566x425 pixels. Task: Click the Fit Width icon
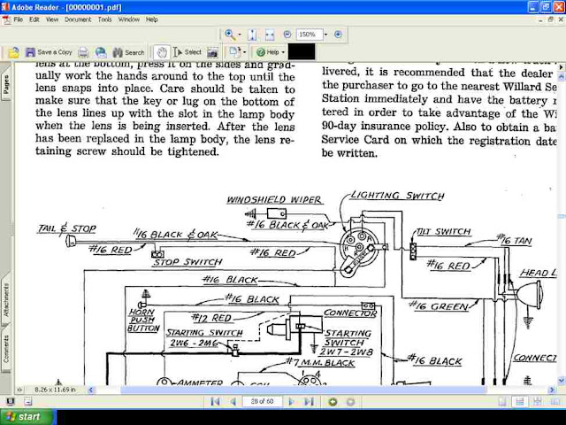(270, 35)
